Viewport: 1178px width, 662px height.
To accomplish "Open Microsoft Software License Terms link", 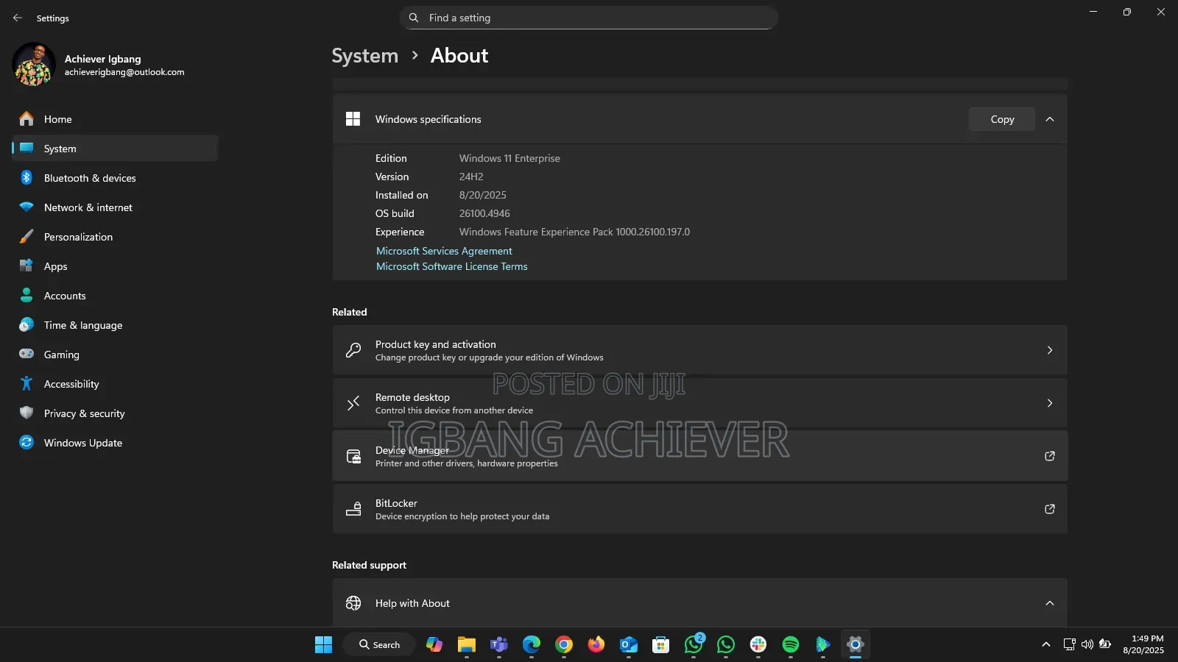I will coord(452,266).
